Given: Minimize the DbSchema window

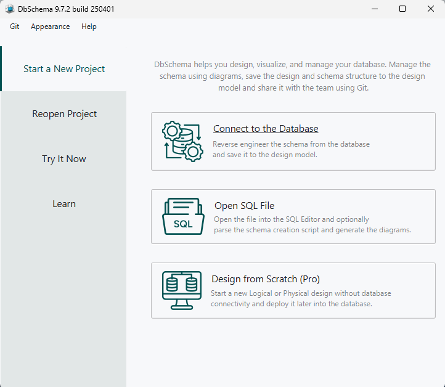Looking at the screenshot, I should click(x=375, y=9).
